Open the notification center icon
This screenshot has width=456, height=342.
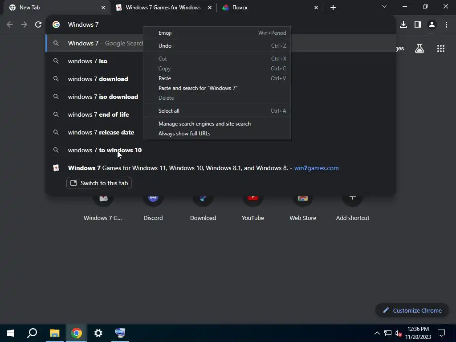tap(441, 333)
